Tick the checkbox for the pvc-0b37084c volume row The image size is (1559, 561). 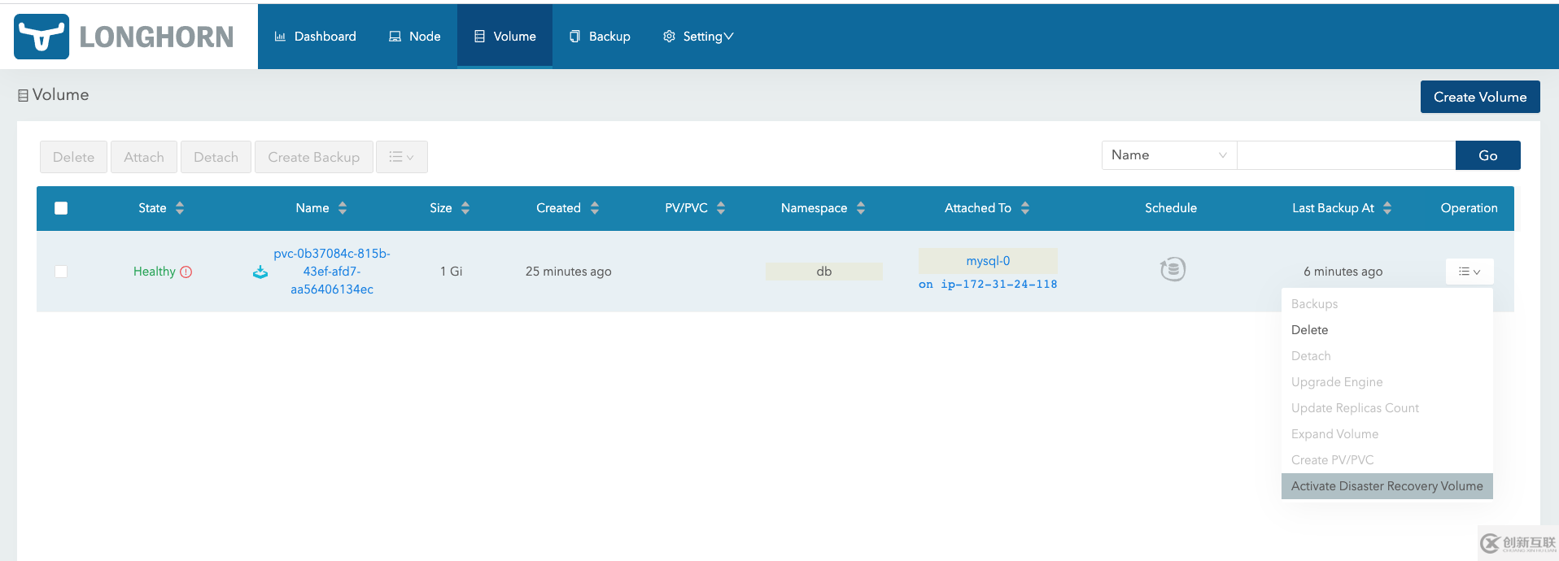(x=61, y=272)
